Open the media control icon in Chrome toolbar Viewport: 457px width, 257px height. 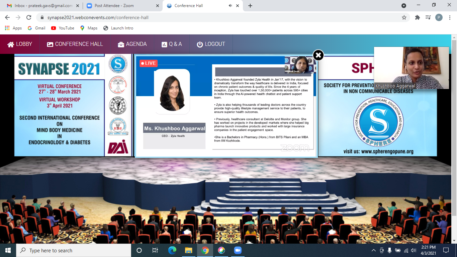[428, 17]
